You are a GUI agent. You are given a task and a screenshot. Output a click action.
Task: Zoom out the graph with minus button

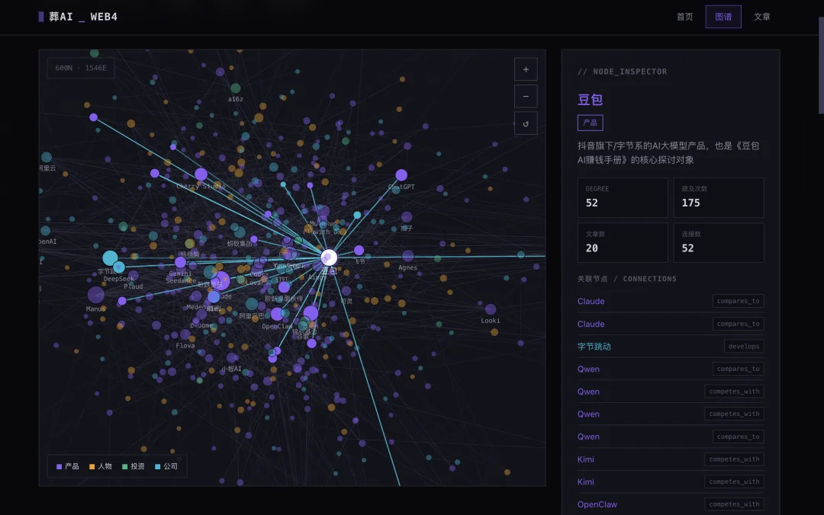[526, 97]
